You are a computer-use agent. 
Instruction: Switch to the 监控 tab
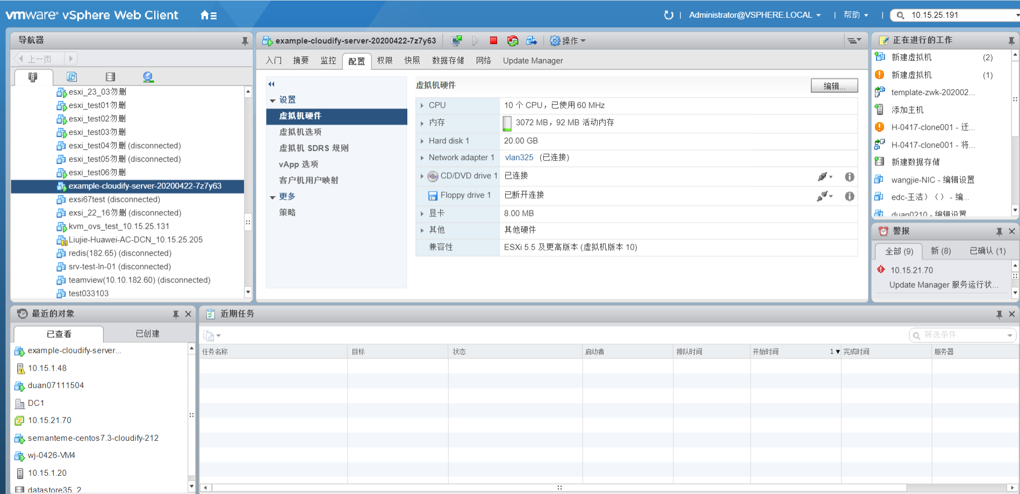coord(328,61)
